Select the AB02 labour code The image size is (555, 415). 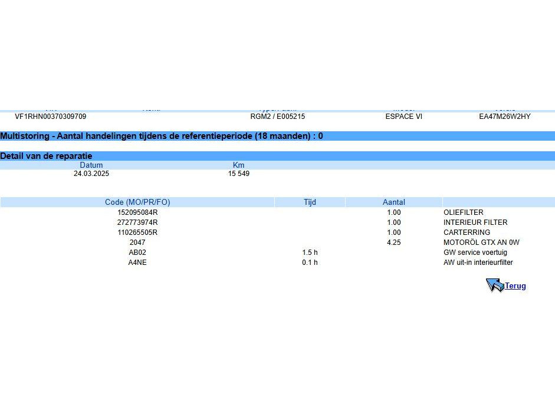(137, 253)
